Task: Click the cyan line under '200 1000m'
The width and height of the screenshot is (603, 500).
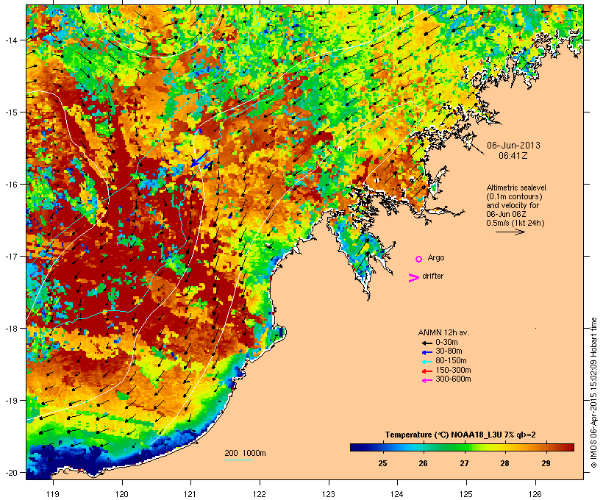Action: (x=239, y=460)
